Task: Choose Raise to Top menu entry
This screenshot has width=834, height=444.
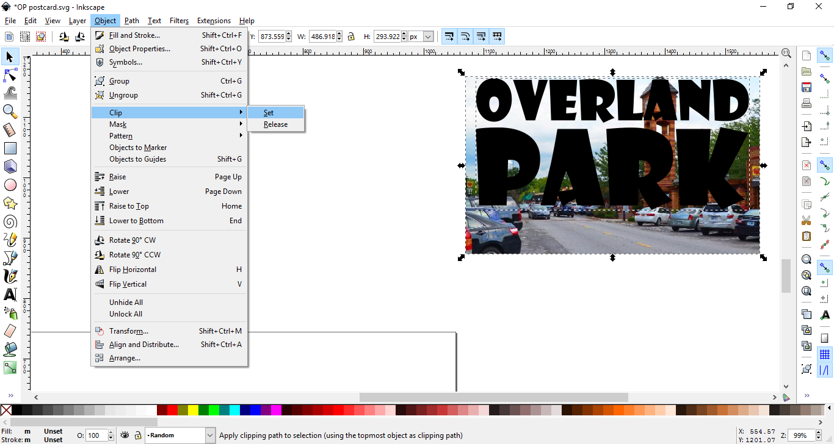Action: point(169,206)
